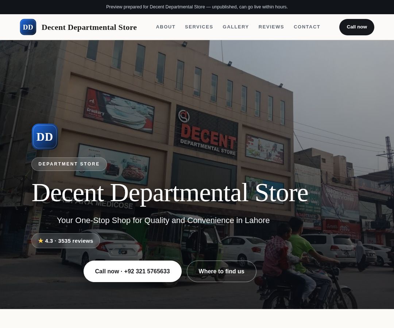The image size is (394, 328).
Task: Click tagline Your One-Stop Shop for Quality
Action: tap(163, 220)
